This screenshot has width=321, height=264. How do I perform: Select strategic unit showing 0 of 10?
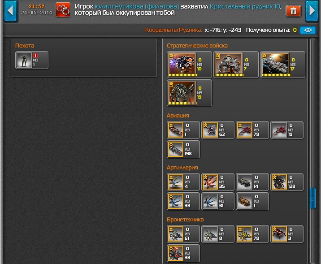pyautogui.click(x=189, y=65)
